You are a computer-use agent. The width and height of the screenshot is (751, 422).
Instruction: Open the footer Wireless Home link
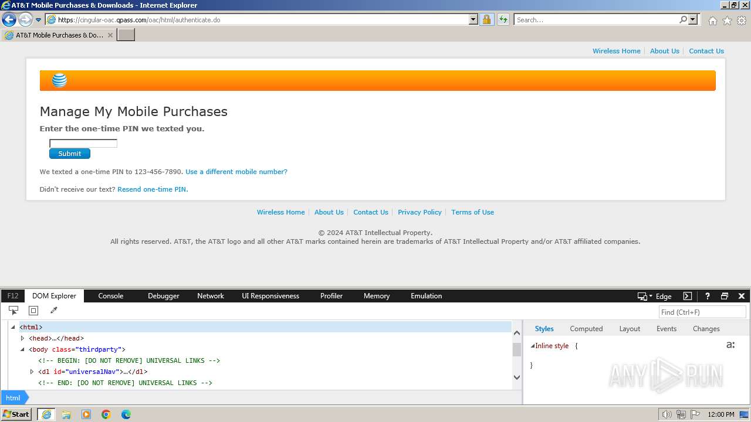click(280, 212)
